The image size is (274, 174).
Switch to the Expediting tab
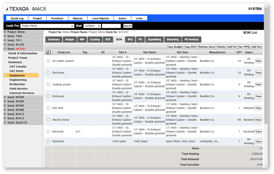pyautogui.click(x=154, y=40)
